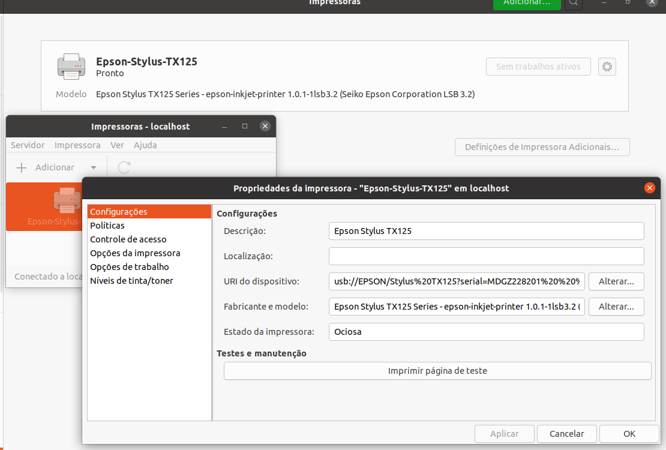This screenshot has height=450, width=666.
Task: Click the Aplicar button
Action: click(x=504, y=433)
